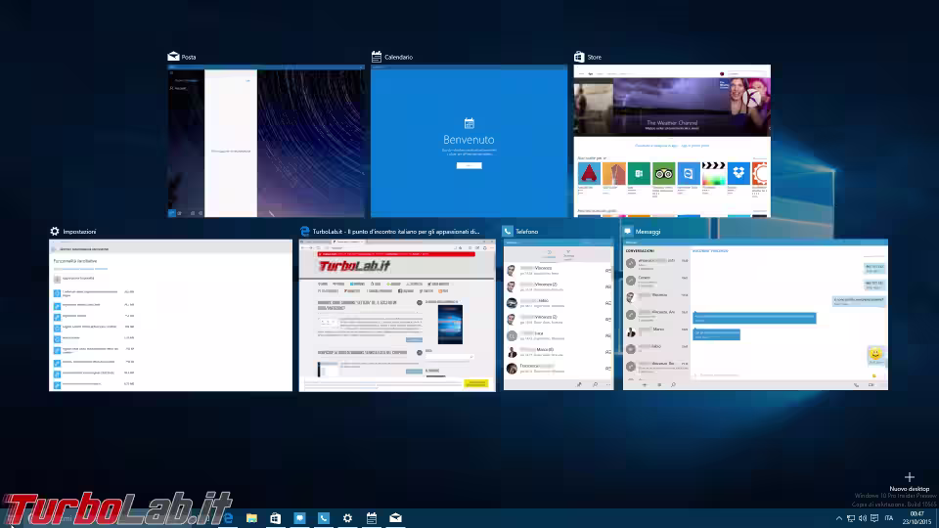Open the Action Center notification icon

click(x=874, y=518)
